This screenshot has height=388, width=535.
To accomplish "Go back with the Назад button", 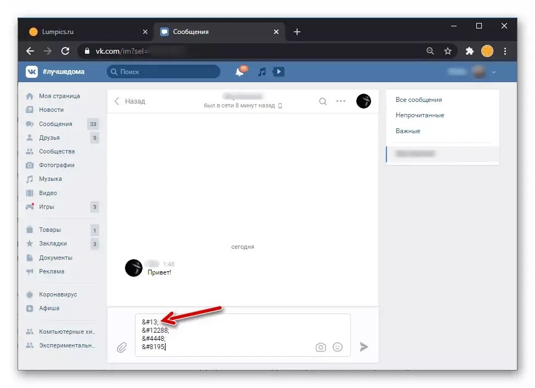I will coord(130,101).
